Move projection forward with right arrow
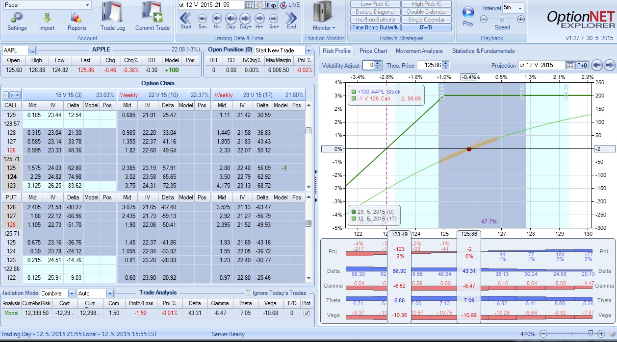The width and height of the screenshot is (617, 342). [x=609, y=65]
